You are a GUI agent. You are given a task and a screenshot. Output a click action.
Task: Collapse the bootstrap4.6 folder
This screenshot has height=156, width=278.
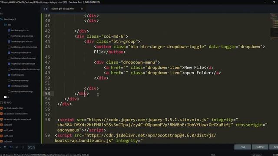(x=2, y=19)
